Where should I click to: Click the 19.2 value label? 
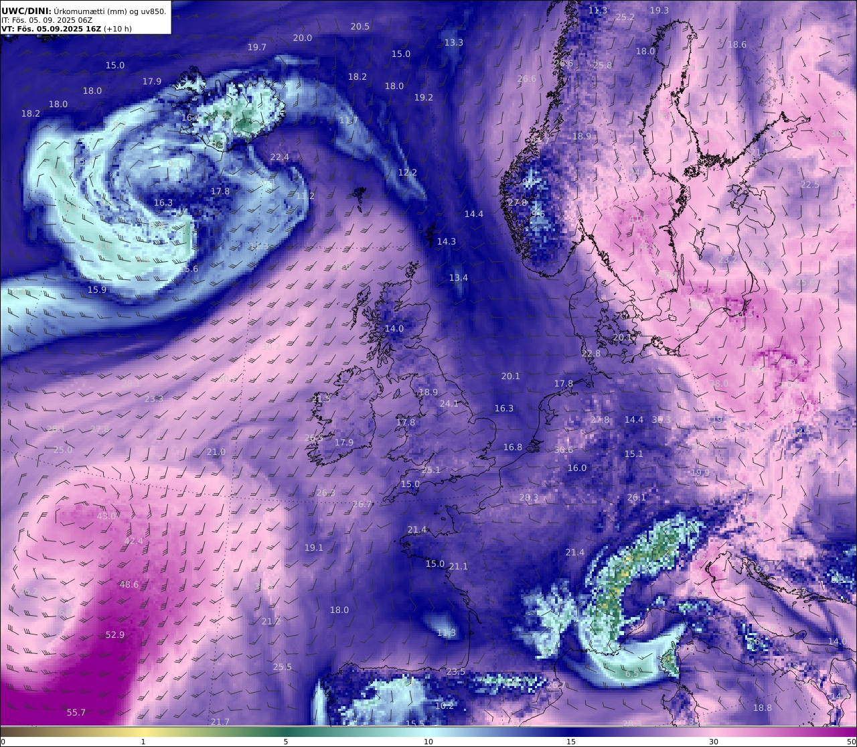tap(424, 97)
